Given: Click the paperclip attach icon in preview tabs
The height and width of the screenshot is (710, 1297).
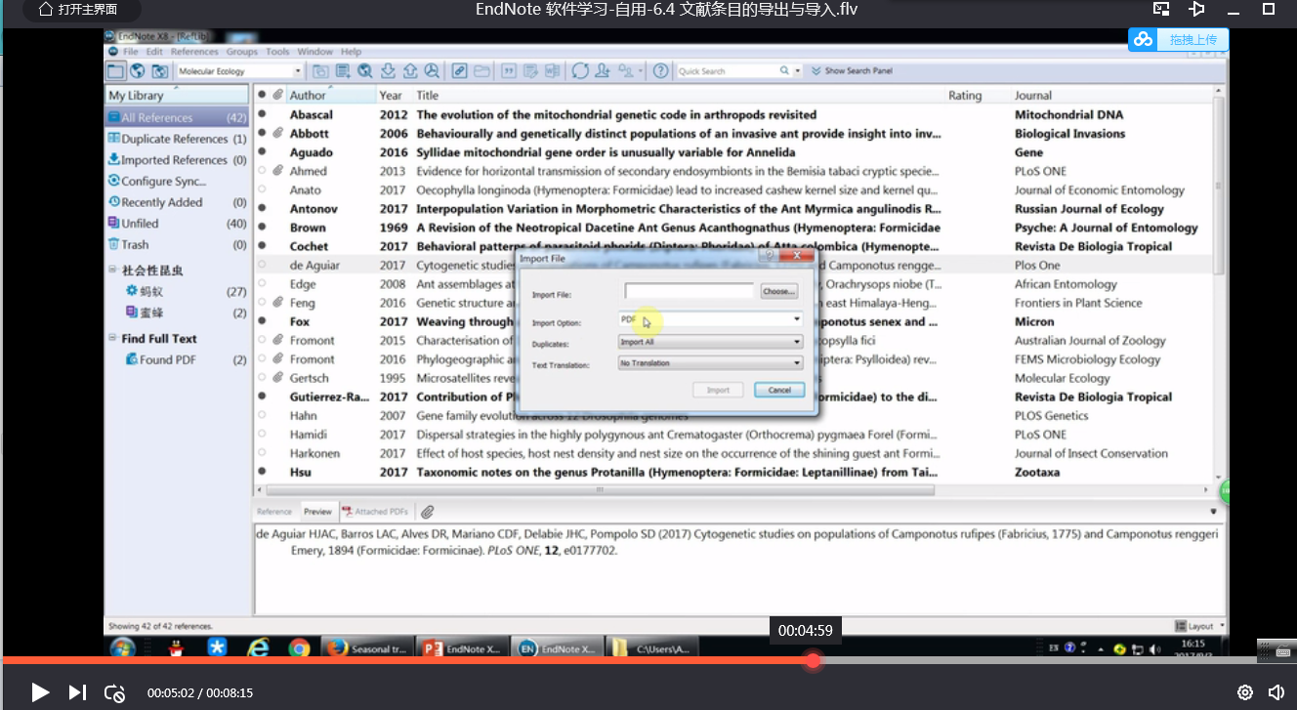Looking at the screenshot, I should (427, 512).
